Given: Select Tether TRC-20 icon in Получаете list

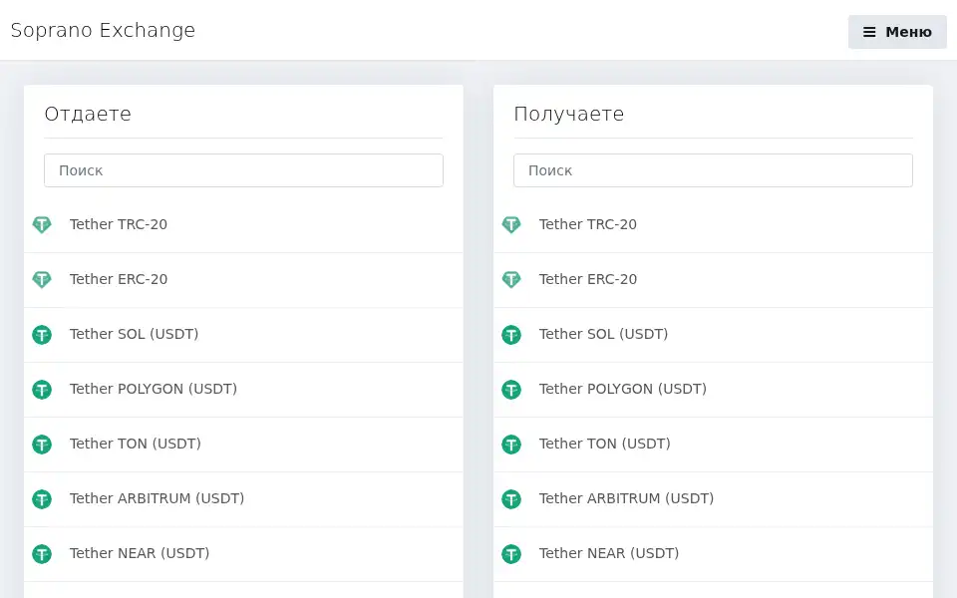Looking at the screenshot, I should [x=511, y=224].
